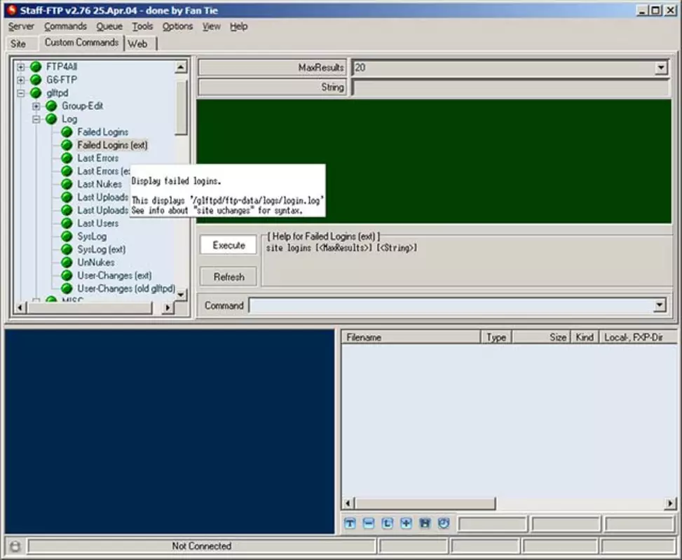Expand the Group-Edit tree node
This screenshot has width=682, height=560.
click(x=36, y=106)
